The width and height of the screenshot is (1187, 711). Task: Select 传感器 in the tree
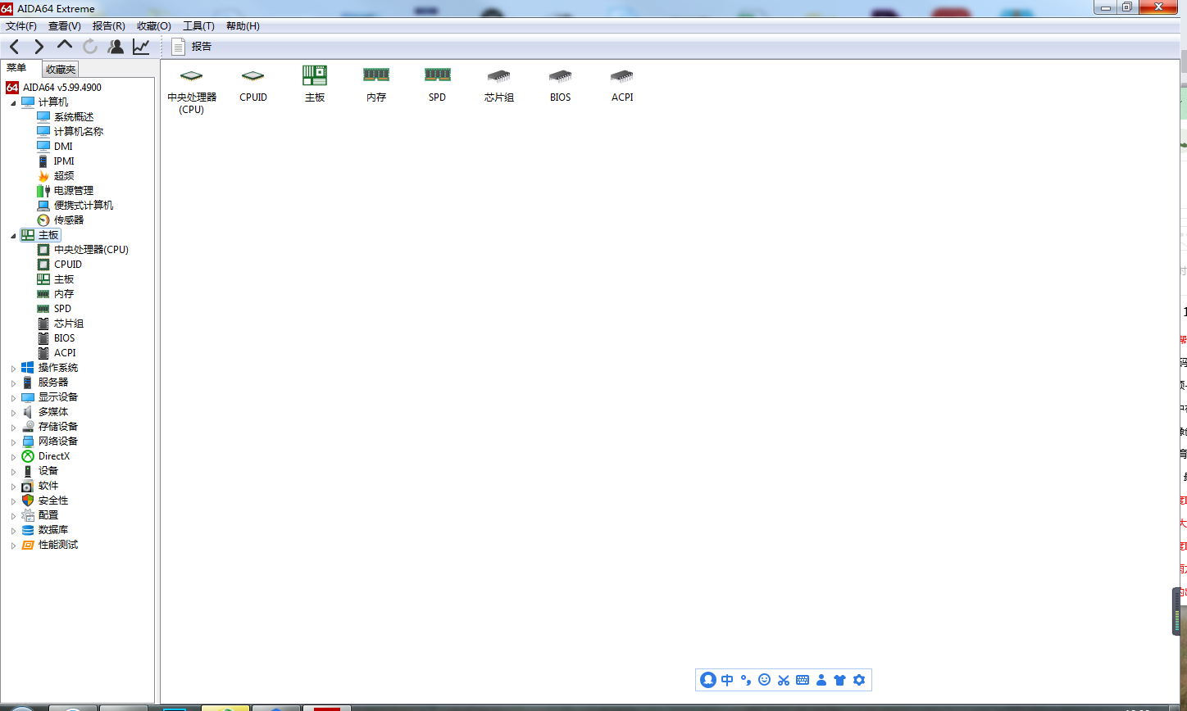pyautogui.click(x=69, y=220)
